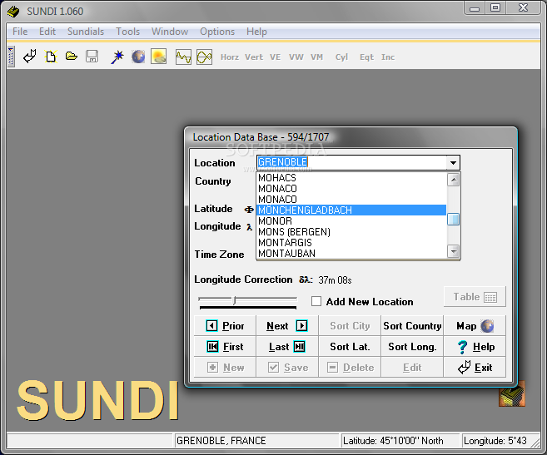
Task: Click the Location text field showing GRENOBLE
Action: click(351, 162)
